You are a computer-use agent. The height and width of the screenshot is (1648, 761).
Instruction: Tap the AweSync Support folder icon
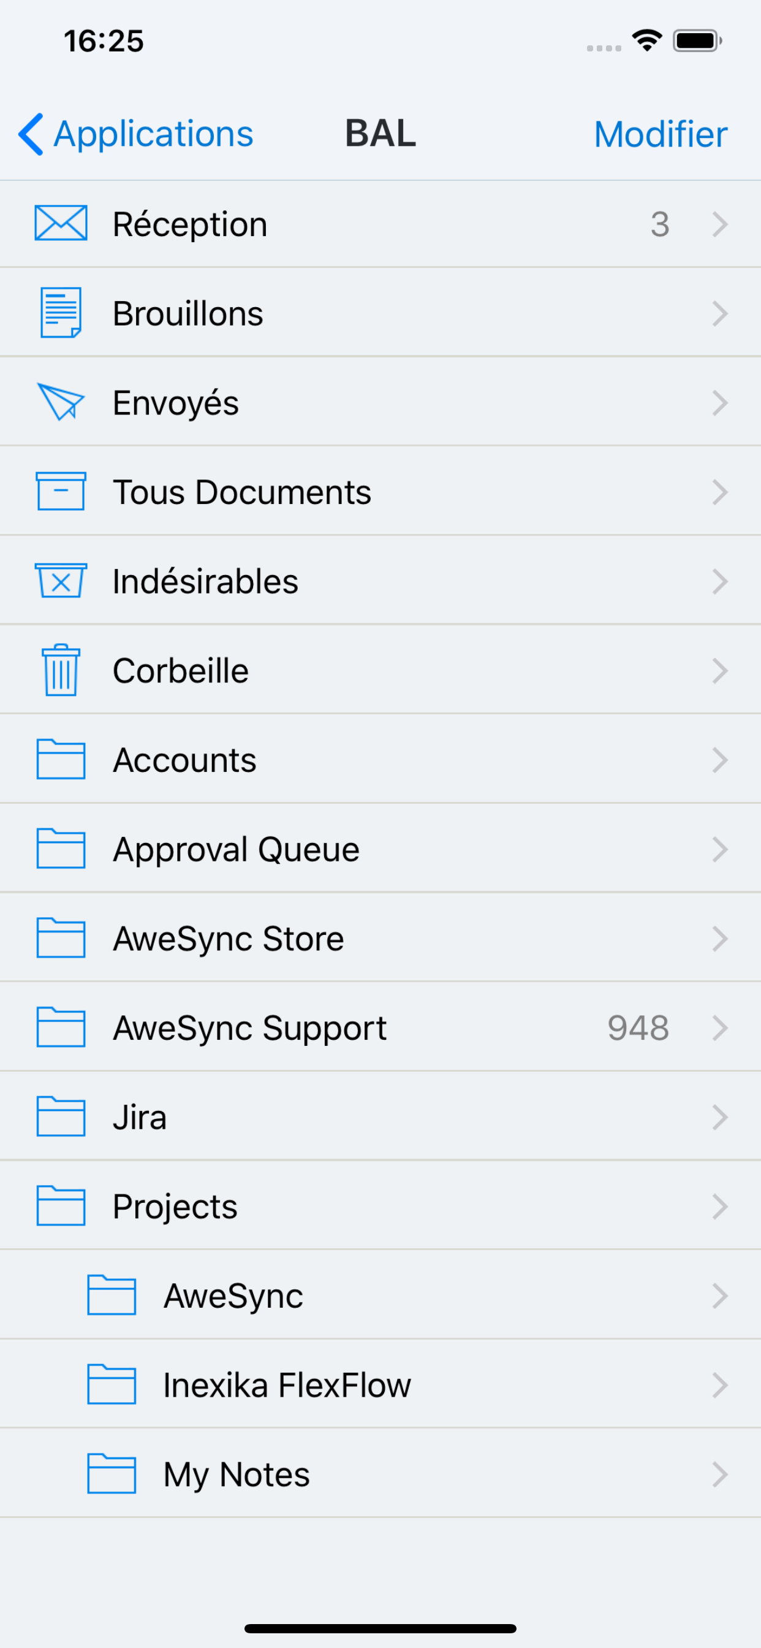coord(61,1028)
